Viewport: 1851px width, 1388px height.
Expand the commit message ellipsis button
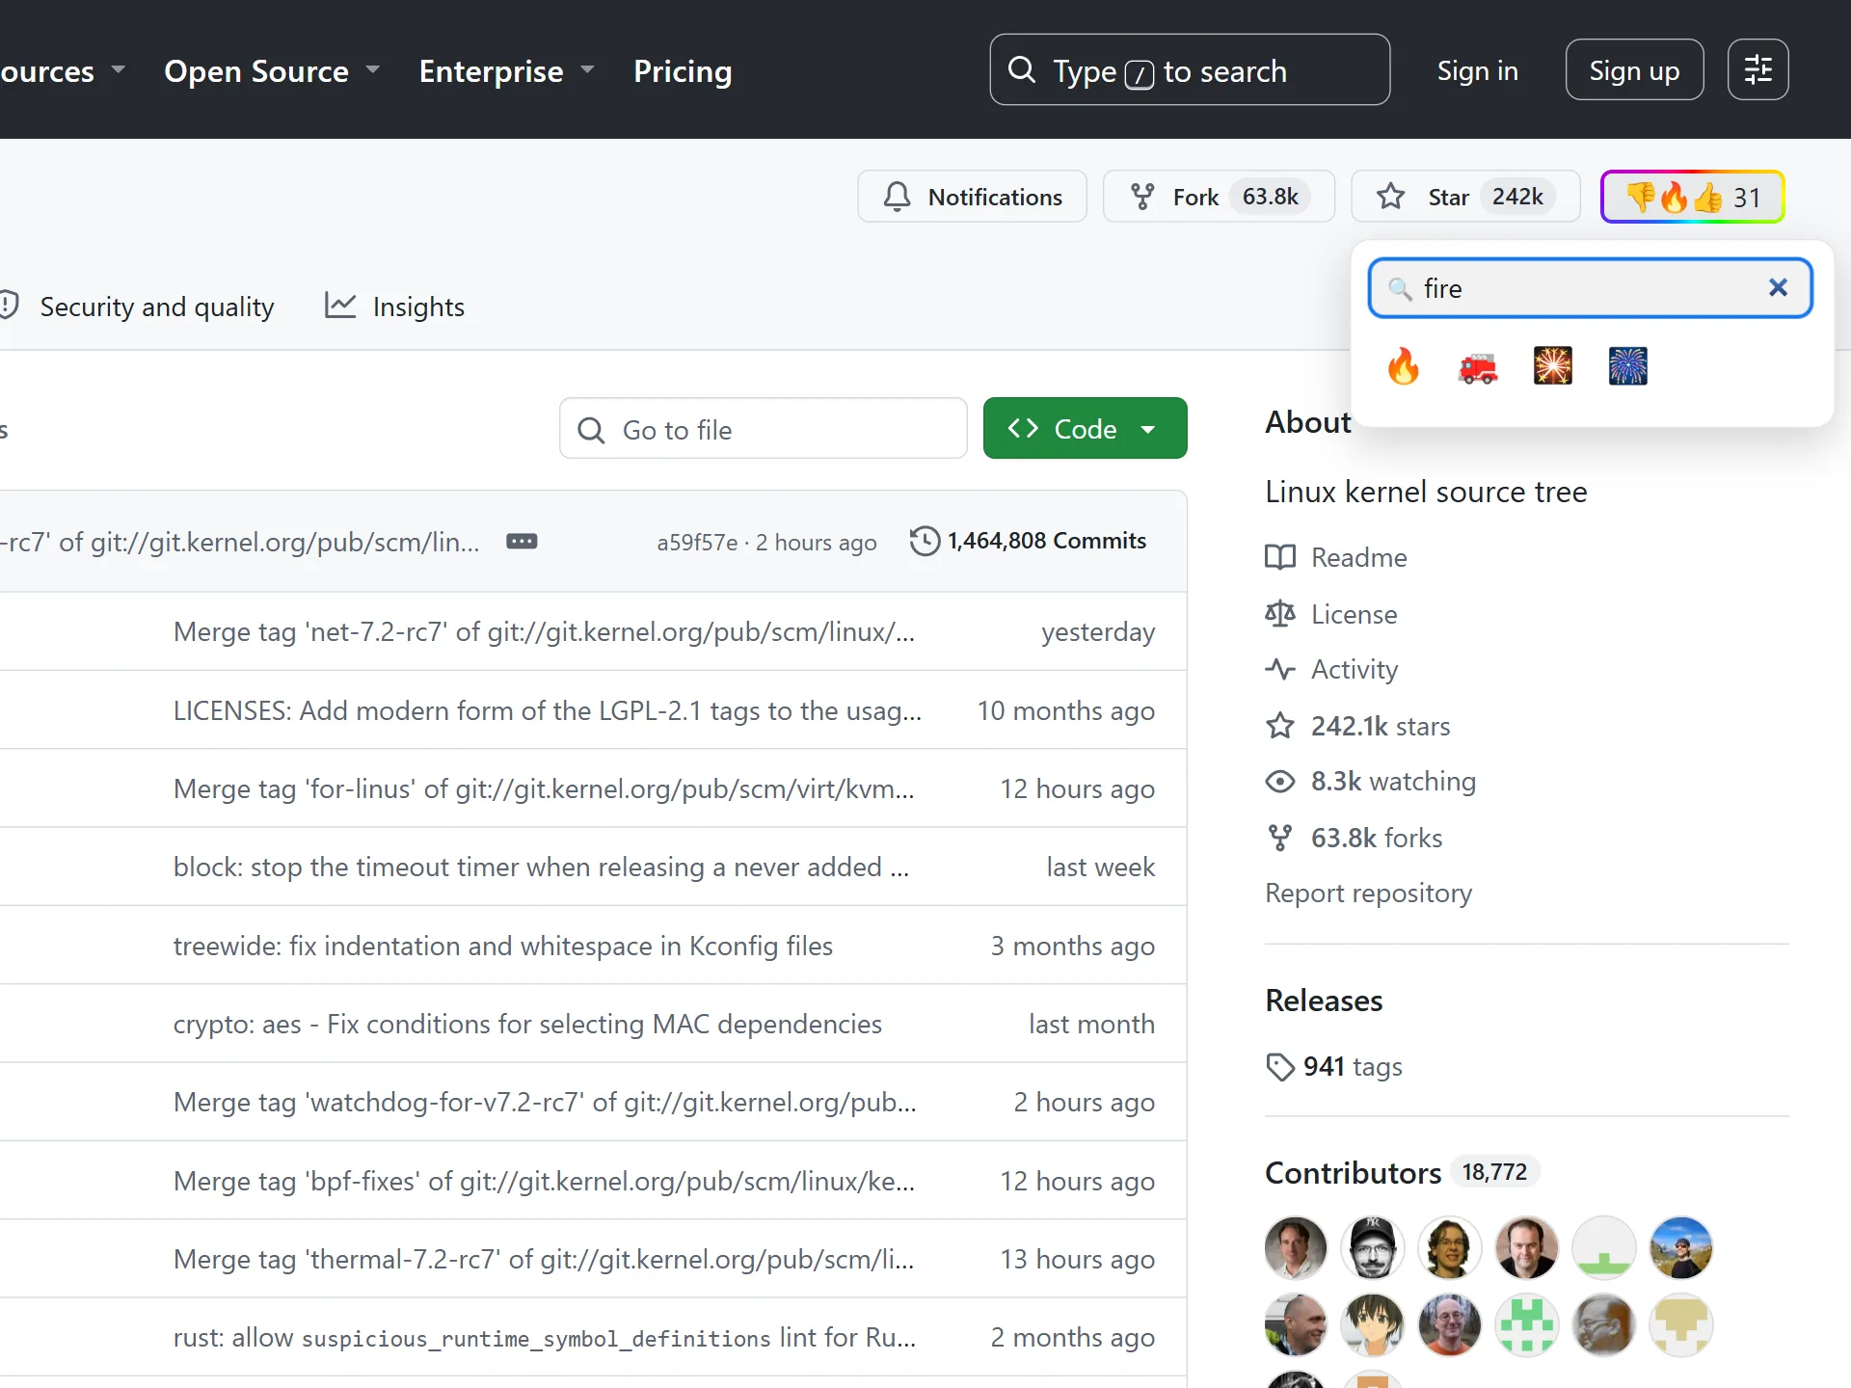tap(522, 542)
